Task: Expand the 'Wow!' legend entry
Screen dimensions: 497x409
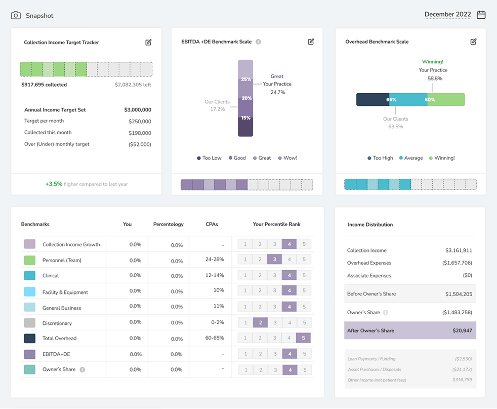Action: (287, 158)
